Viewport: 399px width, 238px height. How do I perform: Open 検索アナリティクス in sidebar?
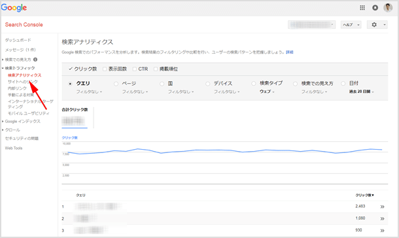[24, 75]
